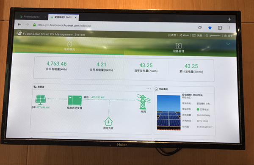254x165 pixels.
Task: Open energy flow panel more options
Action: click(x=149, y=89)
